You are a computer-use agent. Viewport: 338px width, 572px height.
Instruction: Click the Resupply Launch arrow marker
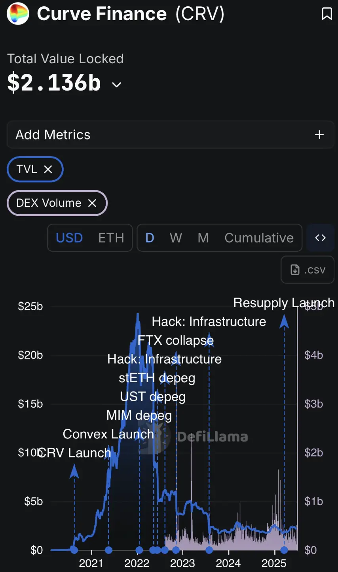[x=284, y=321]
